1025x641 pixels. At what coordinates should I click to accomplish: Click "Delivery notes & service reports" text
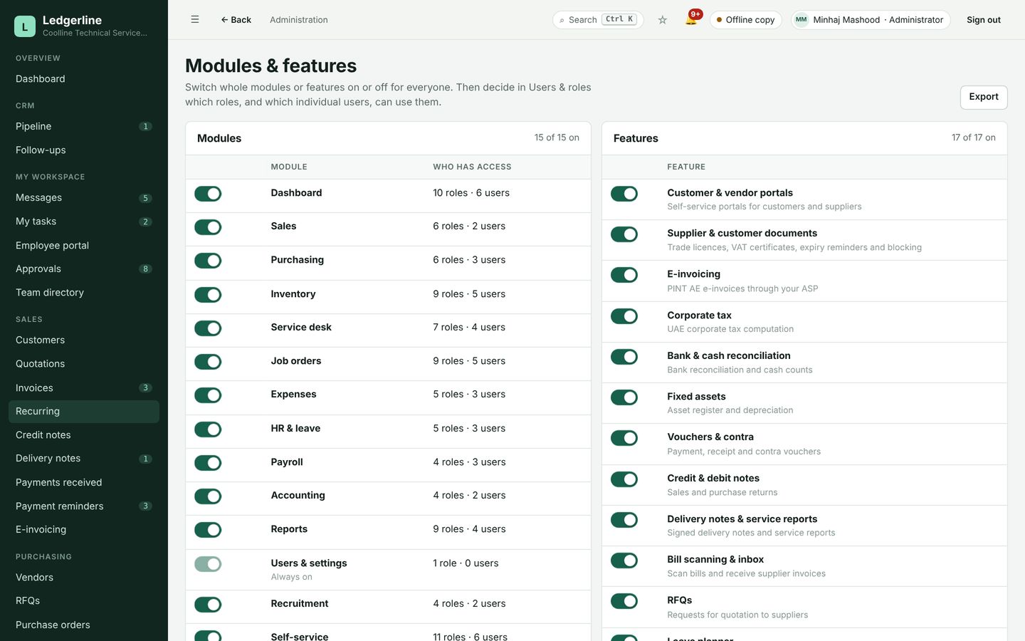(x=742, y=519)
